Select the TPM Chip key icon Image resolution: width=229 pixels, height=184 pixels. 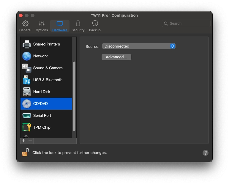click(x=27, y=128)
